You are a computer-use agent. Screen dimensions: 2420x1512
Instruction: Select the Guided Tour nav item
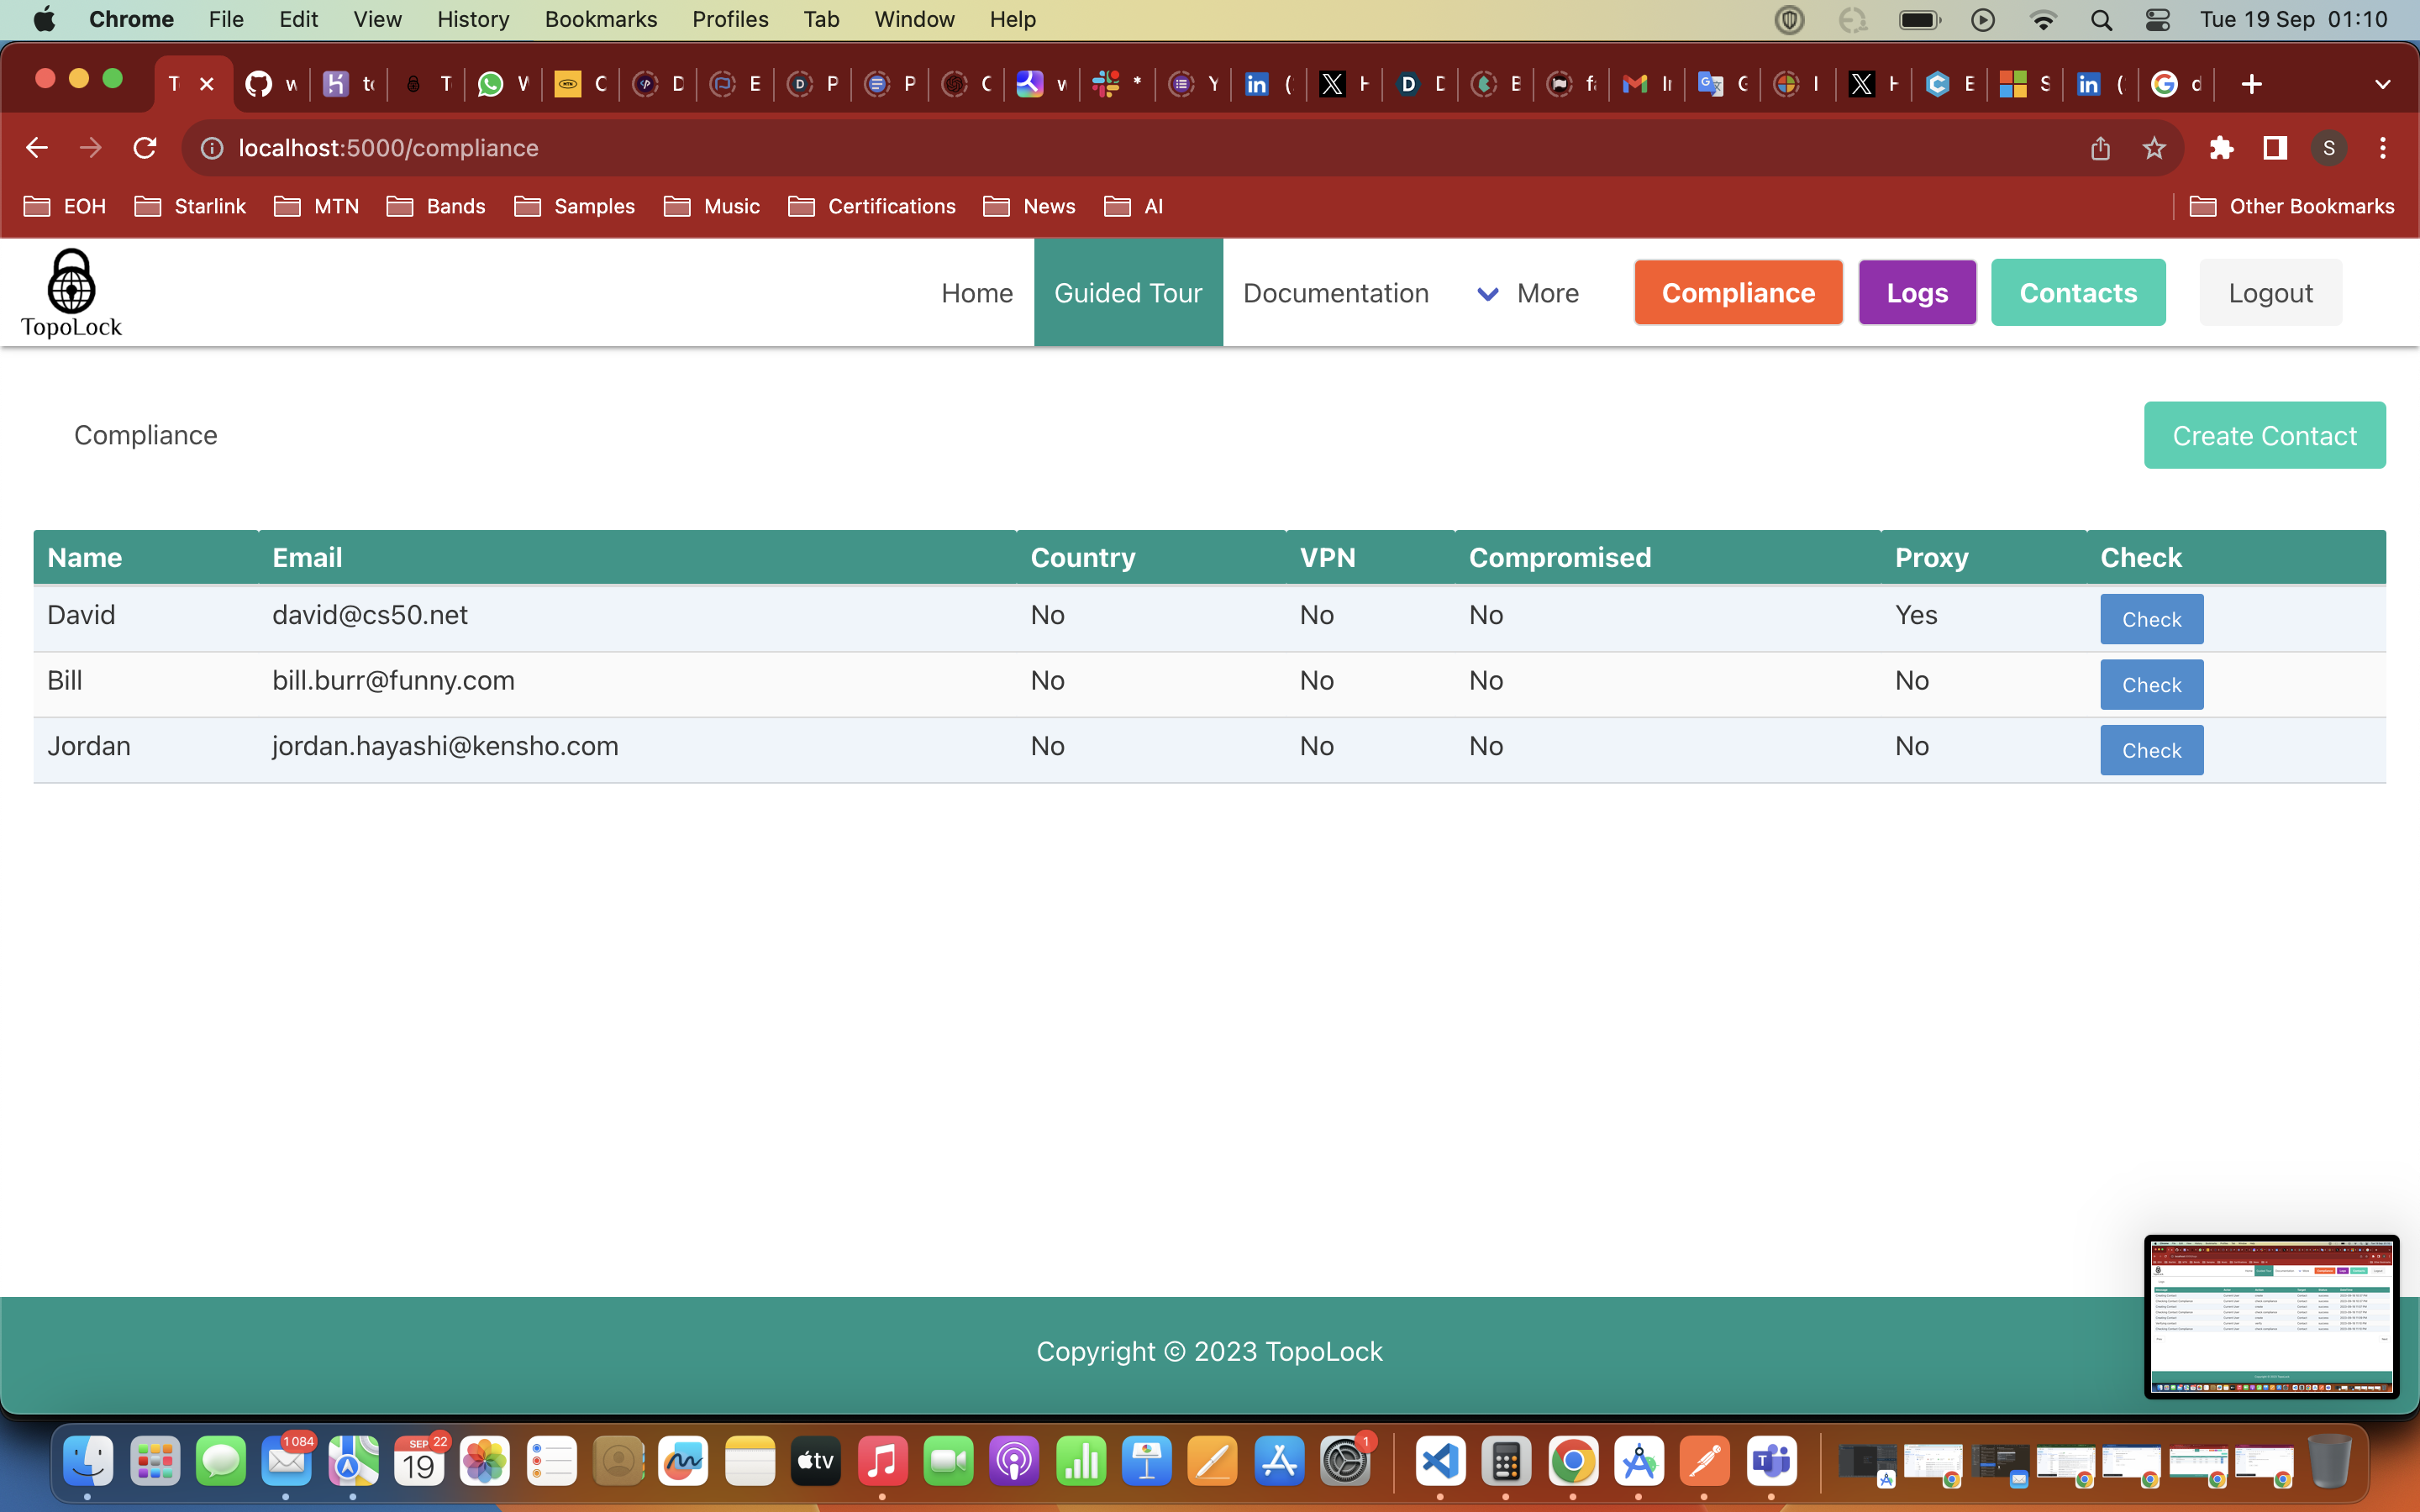[1127, 293]
